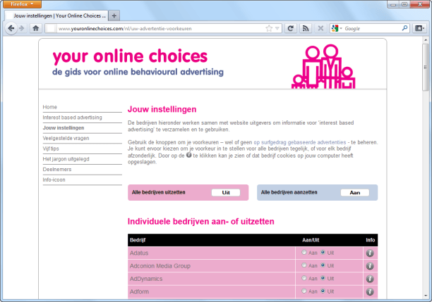Click the scrollbar down arrow
432x302 pixels.
426,296
